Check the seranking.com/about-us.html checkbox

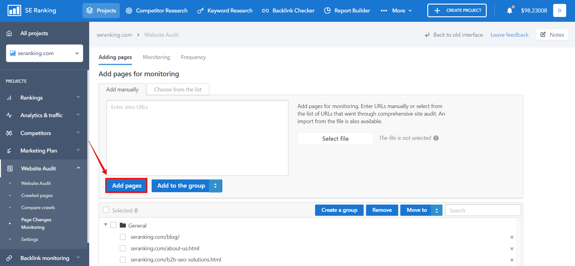pos(123,248)
